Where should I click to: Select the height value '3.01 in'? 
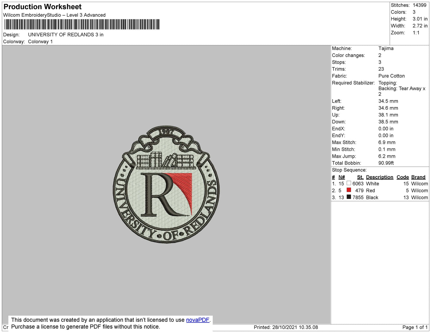420,19
